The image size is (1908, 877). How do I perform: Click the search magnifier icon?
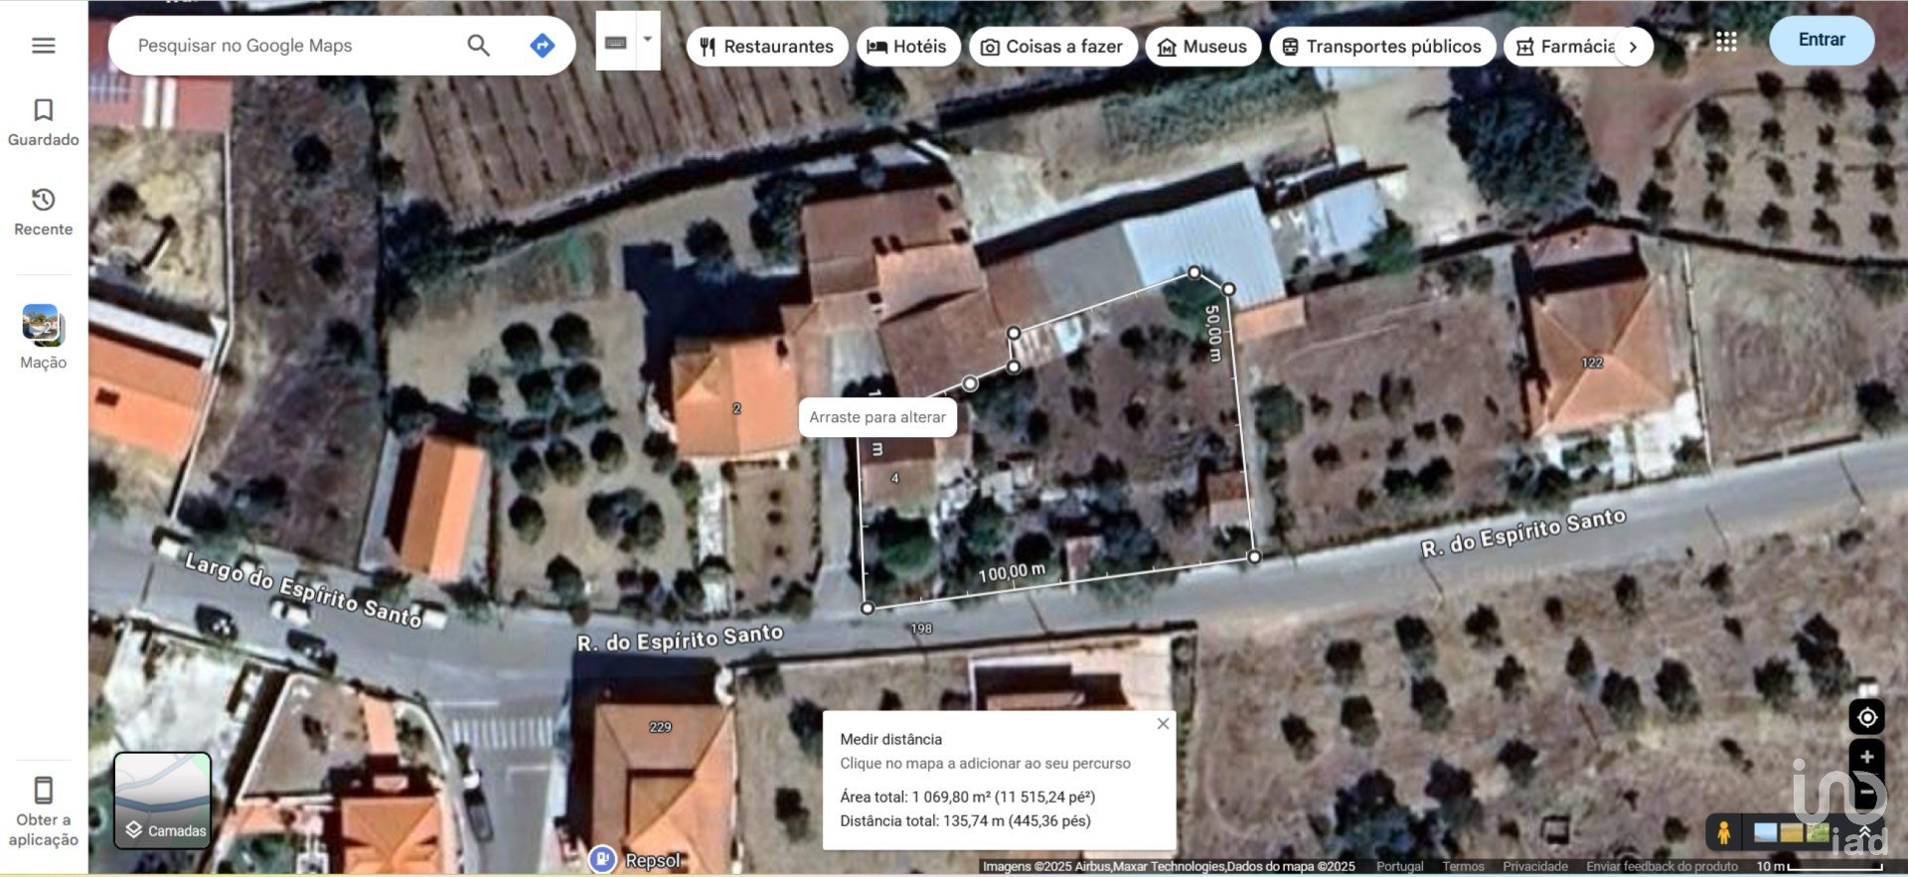tap(478, 46)
